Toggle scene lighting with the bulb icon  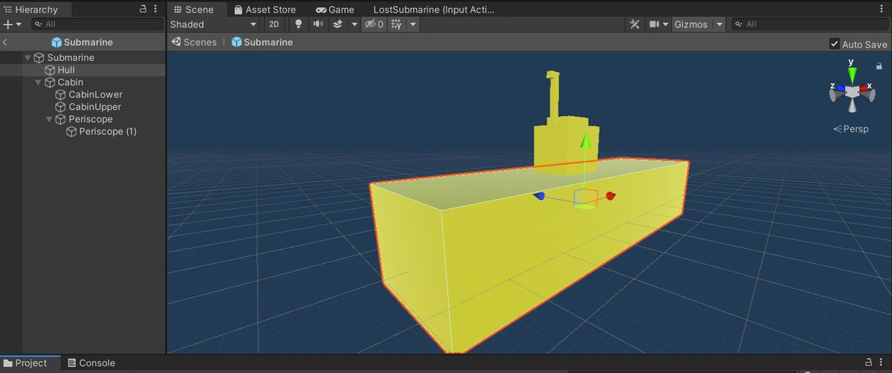coord(299,25)
